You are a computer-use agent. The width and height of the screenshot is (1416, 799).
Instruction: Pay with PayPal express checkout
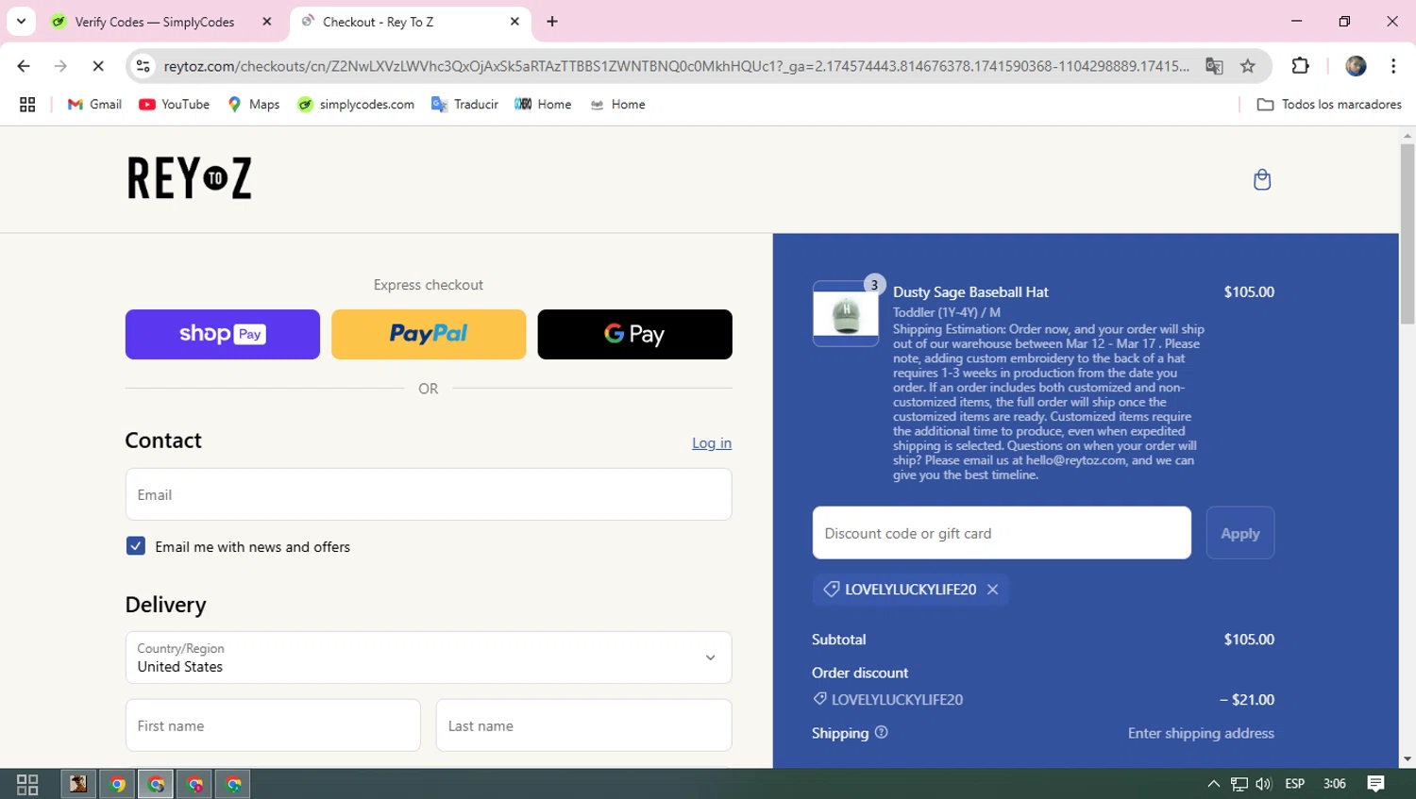(429, 334)
